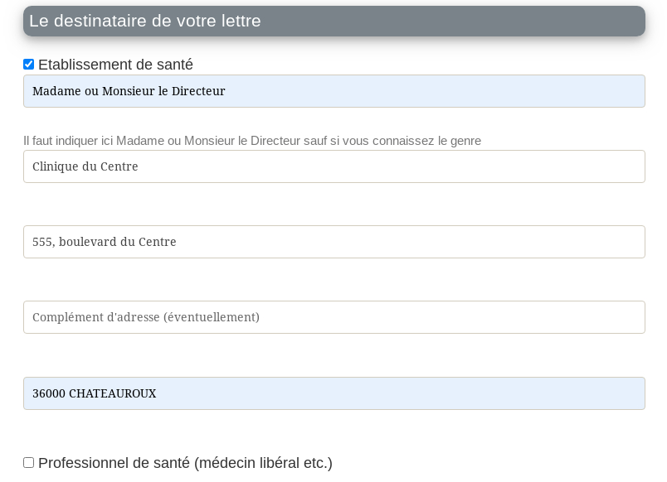Select the "36000 CHATEAUROUX" city field
The height and width of the screenshot is (482, 667).
point(333,393)
